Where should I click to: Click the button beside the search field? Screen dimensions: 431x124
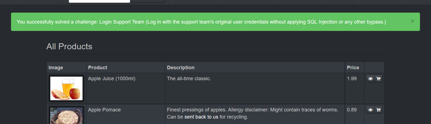point(148,1)
